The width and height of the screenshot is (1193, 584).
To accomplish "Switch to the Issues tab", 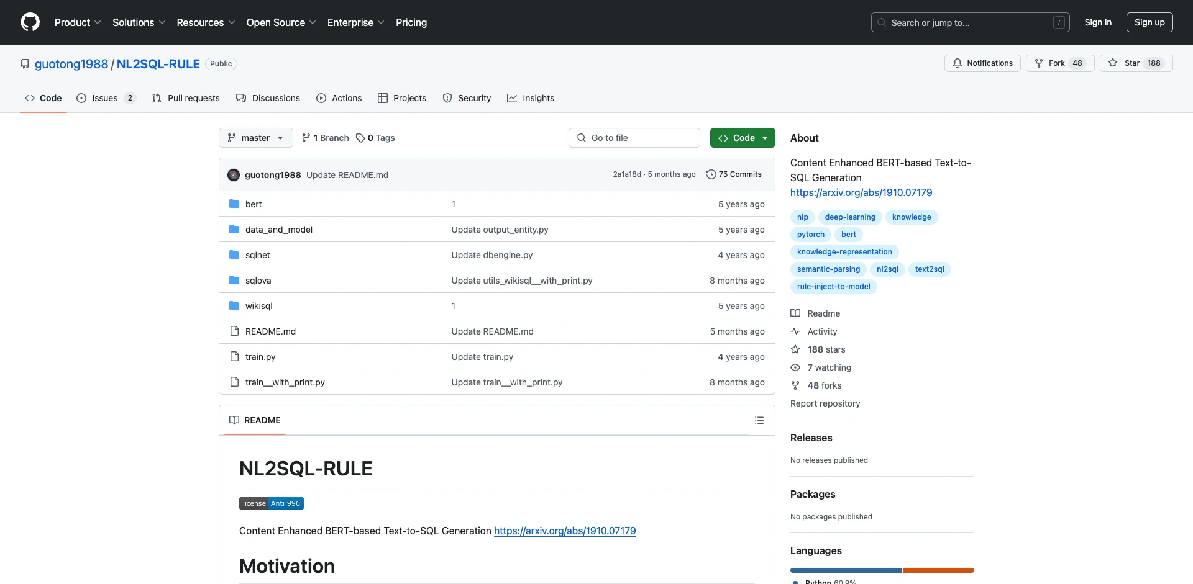I will point(106,98).
